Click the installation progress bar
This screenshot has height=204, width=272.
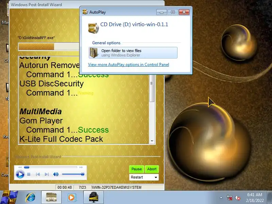pos(49,47)
